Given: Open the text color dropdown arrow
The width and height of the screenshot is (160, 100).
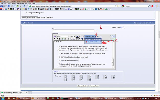Looking at the screenshot, I should pos(79,36).
